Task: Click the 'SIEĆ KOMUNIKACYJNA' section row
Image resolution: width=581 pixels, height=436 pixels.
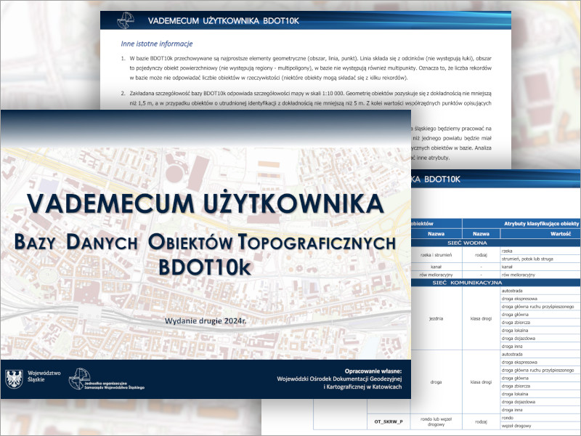Action: (467, 283)
